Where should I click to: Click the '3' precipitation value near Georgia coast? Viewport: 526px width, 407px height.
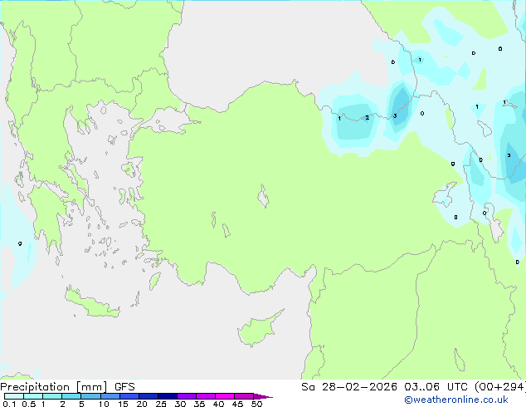[395, 115]
